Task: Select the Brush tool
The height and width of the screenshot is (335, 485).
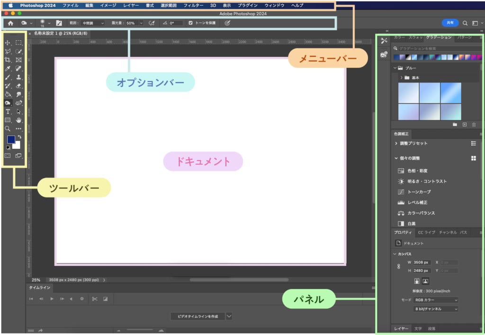Action: 8,77
